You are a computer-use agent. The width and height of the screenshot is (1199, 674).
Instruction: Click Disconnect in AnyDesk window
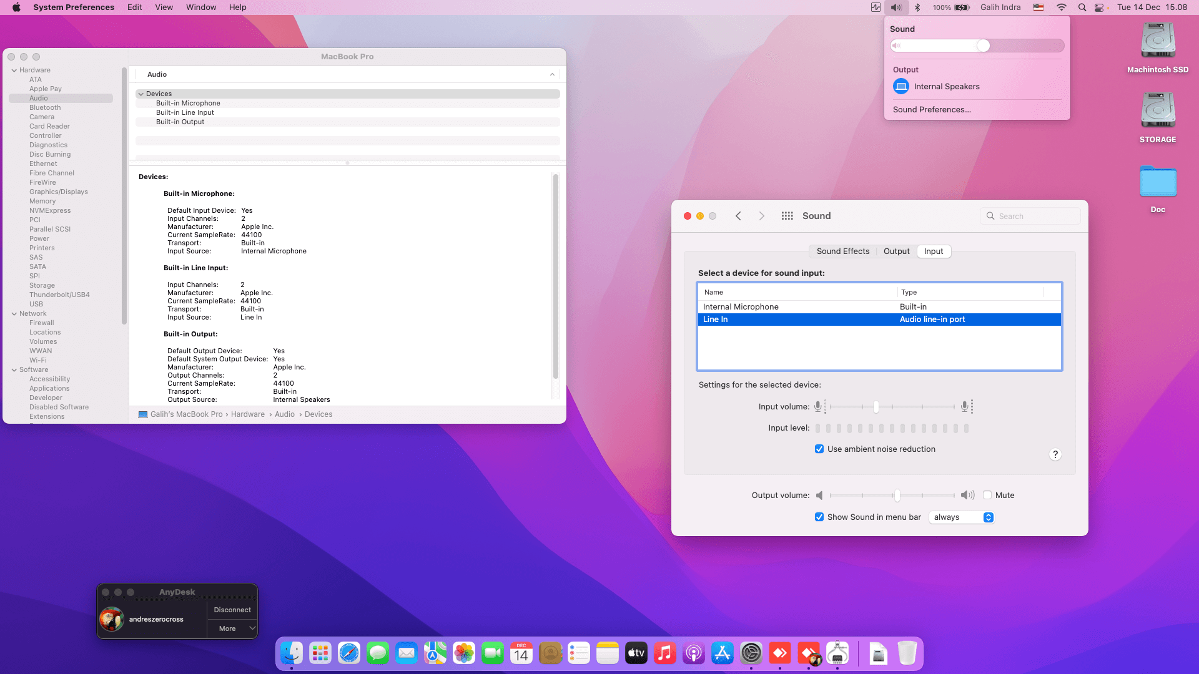click(232, 610)
